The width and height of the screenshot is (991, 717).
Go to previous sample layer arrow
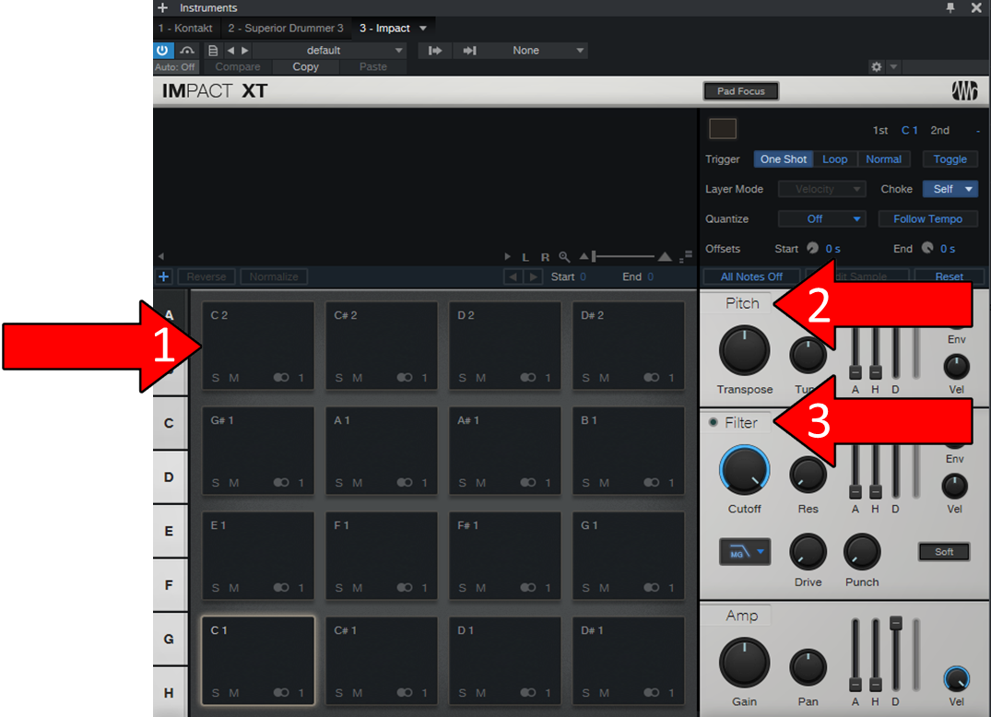tap(513, 276)
